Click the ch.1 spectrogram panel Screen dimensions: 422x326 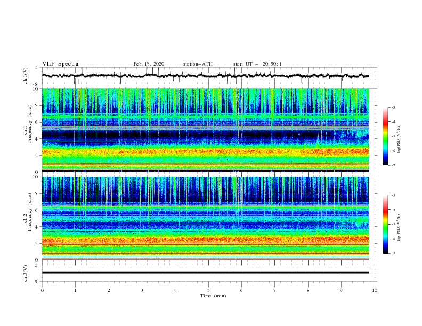pos(205,130)
